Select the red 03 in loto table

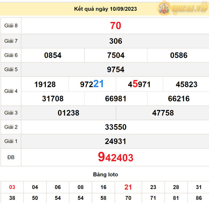12,187
